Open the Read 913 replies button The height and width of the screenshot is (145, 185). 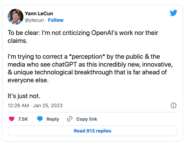coord(93,131)
